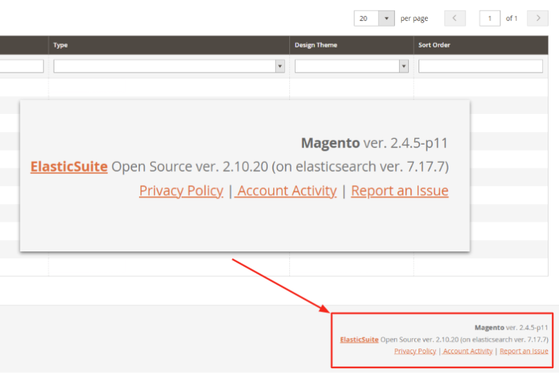Viewport: 559px width, 373px height.
Task: Click the per page value field showing 20
Action: pos(366,19)
